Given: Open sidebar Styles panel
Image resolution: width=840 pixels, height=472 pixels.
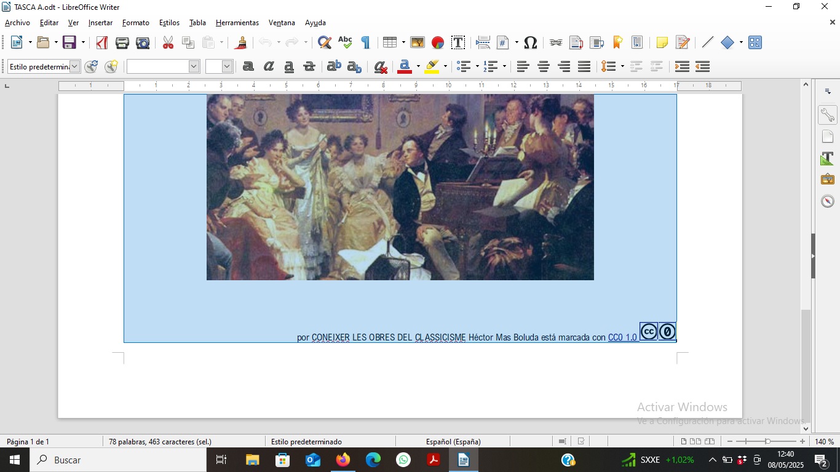Looking at the screenshot, I should point(828,159).
